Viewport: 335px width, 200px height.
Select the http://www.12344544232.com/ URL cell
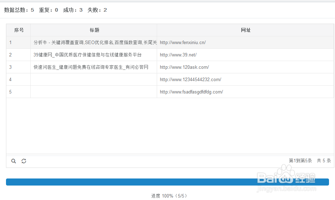pyautogui.click(x=246, y=80)
